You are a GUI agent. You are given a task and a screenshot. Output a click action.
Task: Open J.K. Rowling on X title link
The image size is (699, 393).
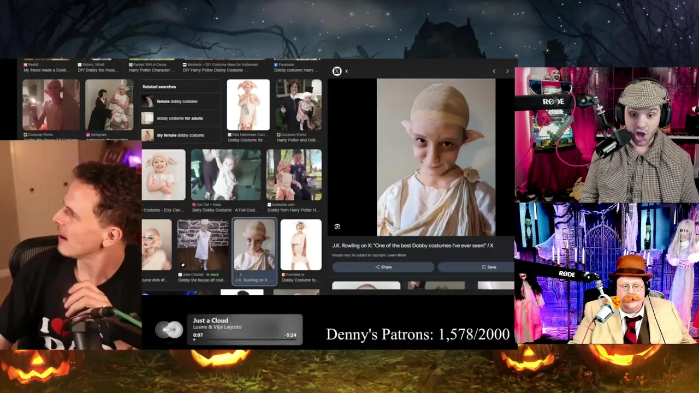pos(412,246)
